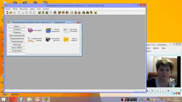Image resolution: width=182 pixels, height=102 pixels.
Task: Open the Окно menu
Action: [39, 9]
